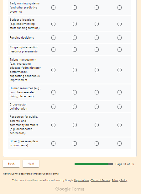Image resolution: width=141 pixels, height=194 pixels.
Task: Select first option for Early warning systems
Action: click(x=53, y=8)
